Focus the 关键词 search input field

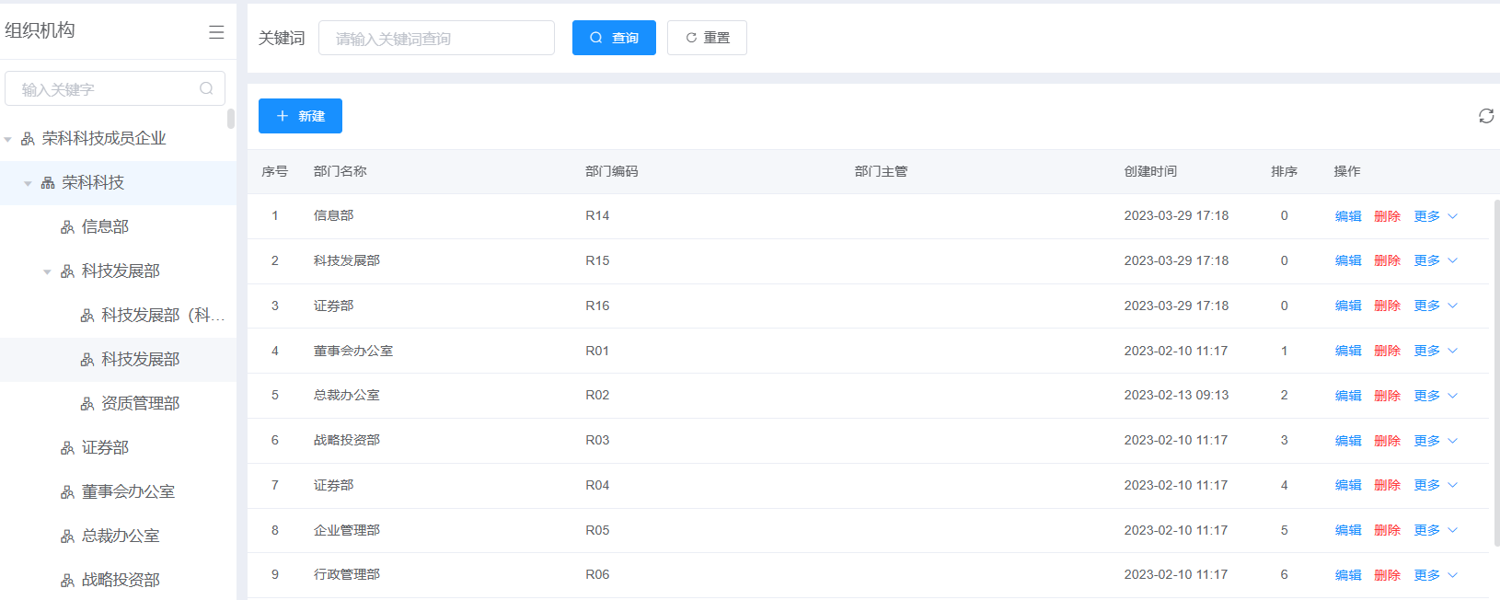point(436,38)
